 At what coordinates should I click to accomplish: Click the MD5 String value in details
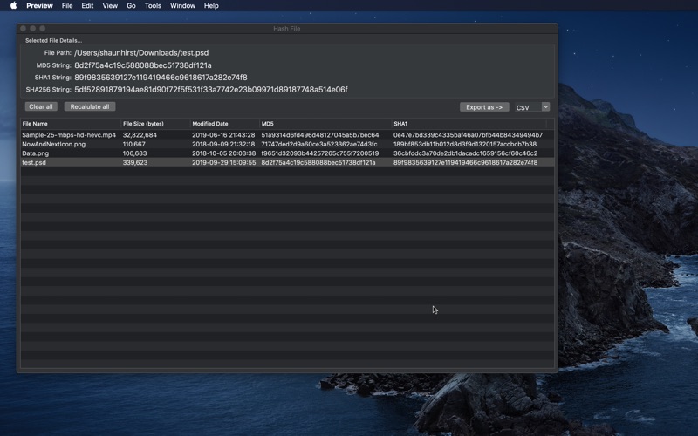143,65
